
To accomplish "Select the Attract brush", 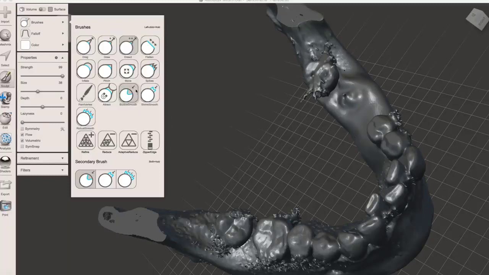I will (107, 94).
